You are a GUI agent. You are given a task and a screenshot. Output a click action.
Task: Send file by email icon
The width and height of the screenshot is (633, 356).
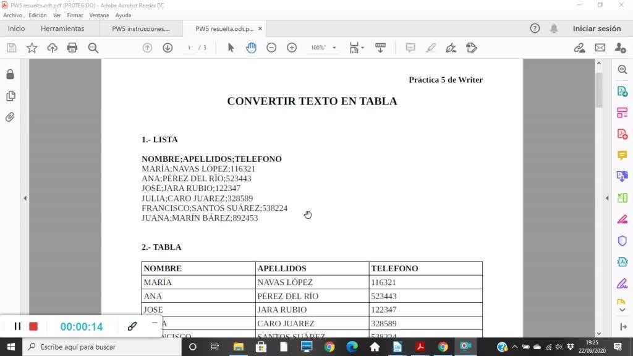600,48
